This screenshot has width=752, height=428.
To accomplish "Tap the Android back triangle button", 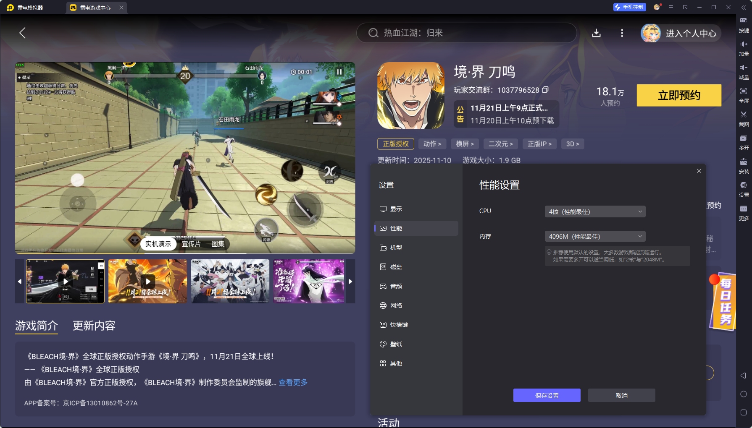I will (743, 376).
